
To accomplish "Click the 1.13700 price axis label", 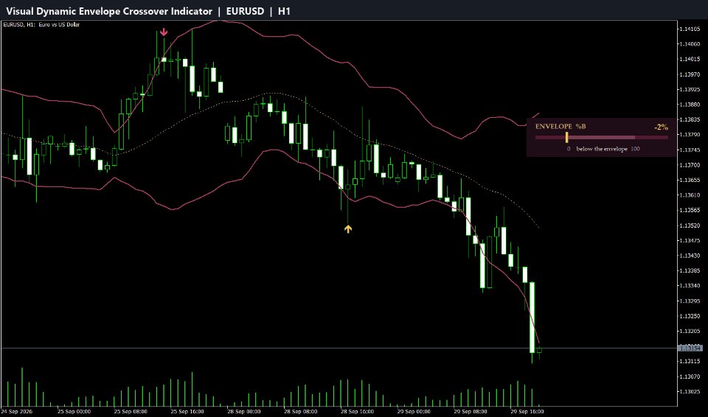I will point(689,165).
